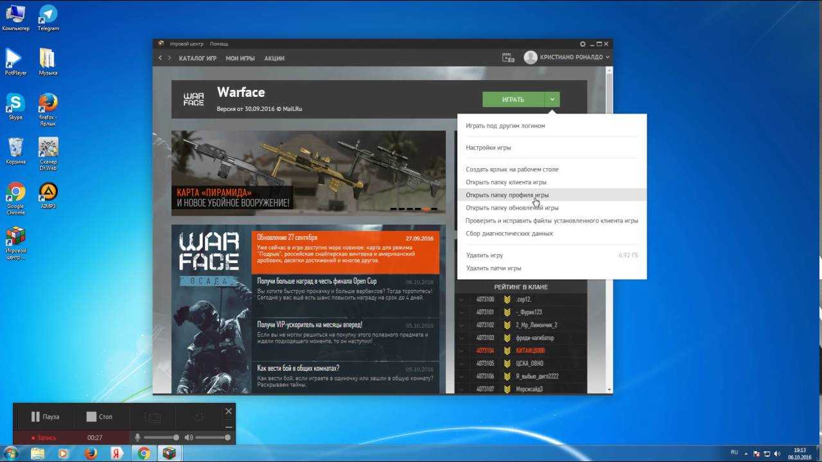The width and height of the screenshot is (822, 462).
Task: Pause recording with Пауза button
Action: point(45,417)
